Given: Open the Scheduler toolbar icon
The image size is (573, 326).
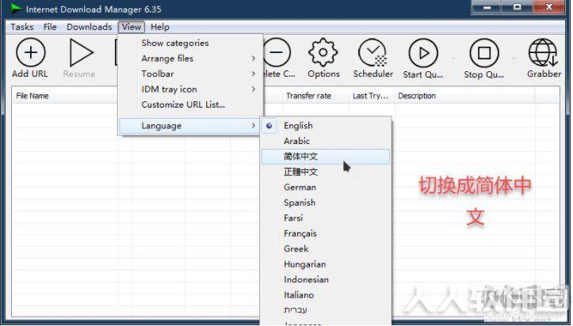Looking at the screenshot, I should 372,53.
